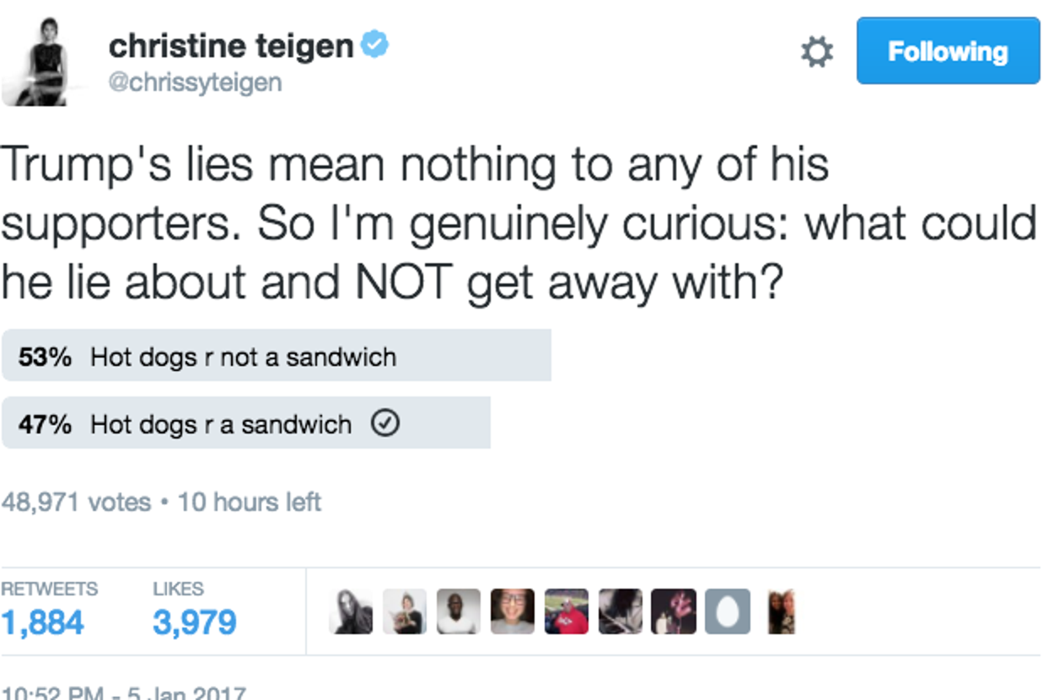Click the @chrissyteigen handle

point(195,83)
